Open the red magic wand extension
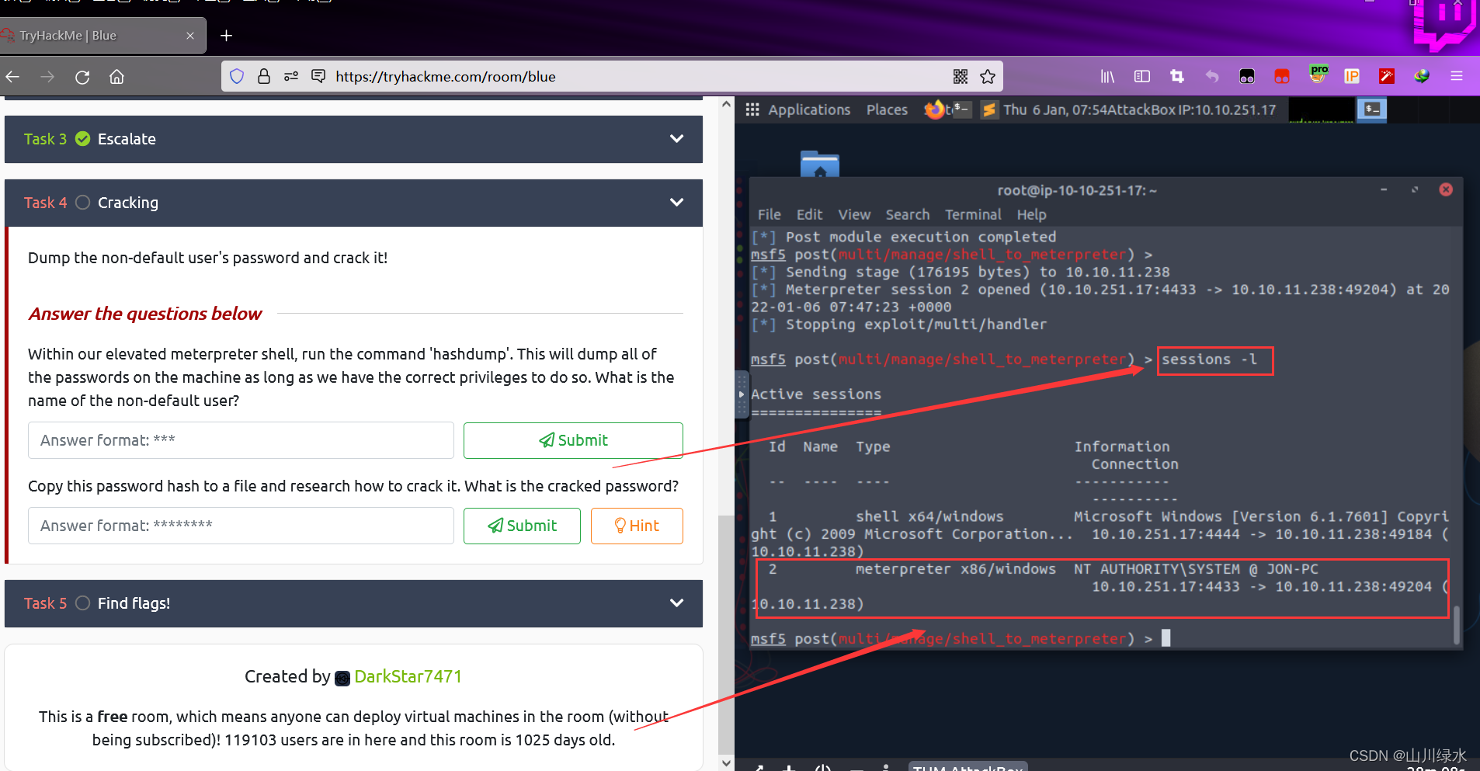1480x771 pixels. coord(1387,76)
